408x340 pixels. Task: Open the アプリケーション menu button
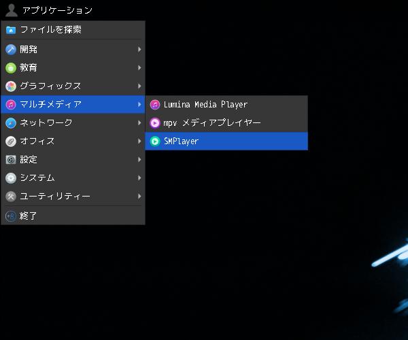49,10
